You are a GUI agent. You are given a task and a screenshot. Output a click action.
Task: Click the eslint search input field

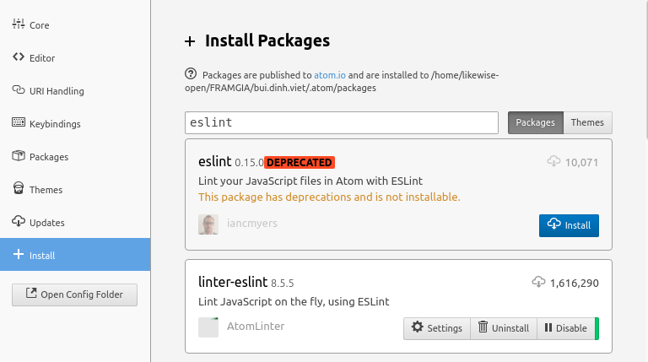(342, 122)
